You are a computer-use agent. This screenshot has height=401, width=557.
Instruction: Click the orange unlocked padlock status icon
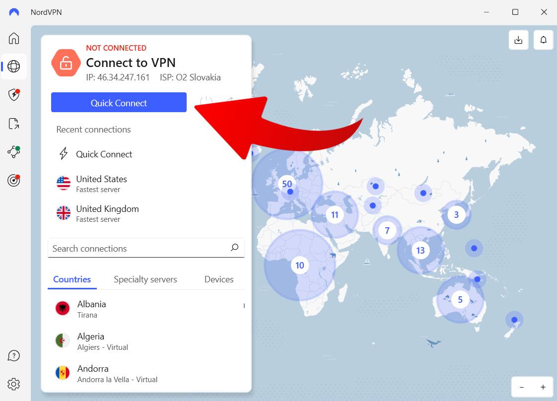66,63
